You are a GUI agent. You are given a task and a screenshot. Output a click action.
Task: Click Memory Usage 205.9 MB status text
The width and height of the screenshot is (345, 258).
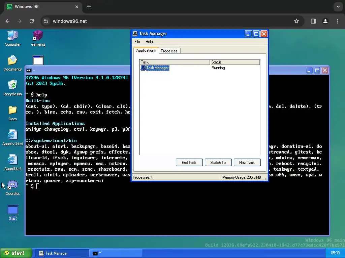click(241, 177)
